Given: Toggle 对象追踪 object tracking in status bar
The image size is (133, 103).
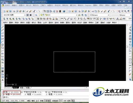Looking at the screenshot, I should click(55, 101).
